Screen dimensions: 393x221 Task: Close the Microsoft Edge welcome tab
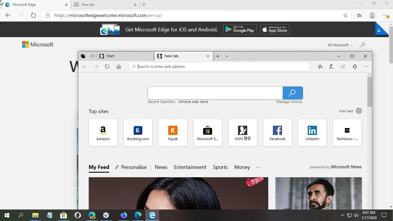pos(66,5)
